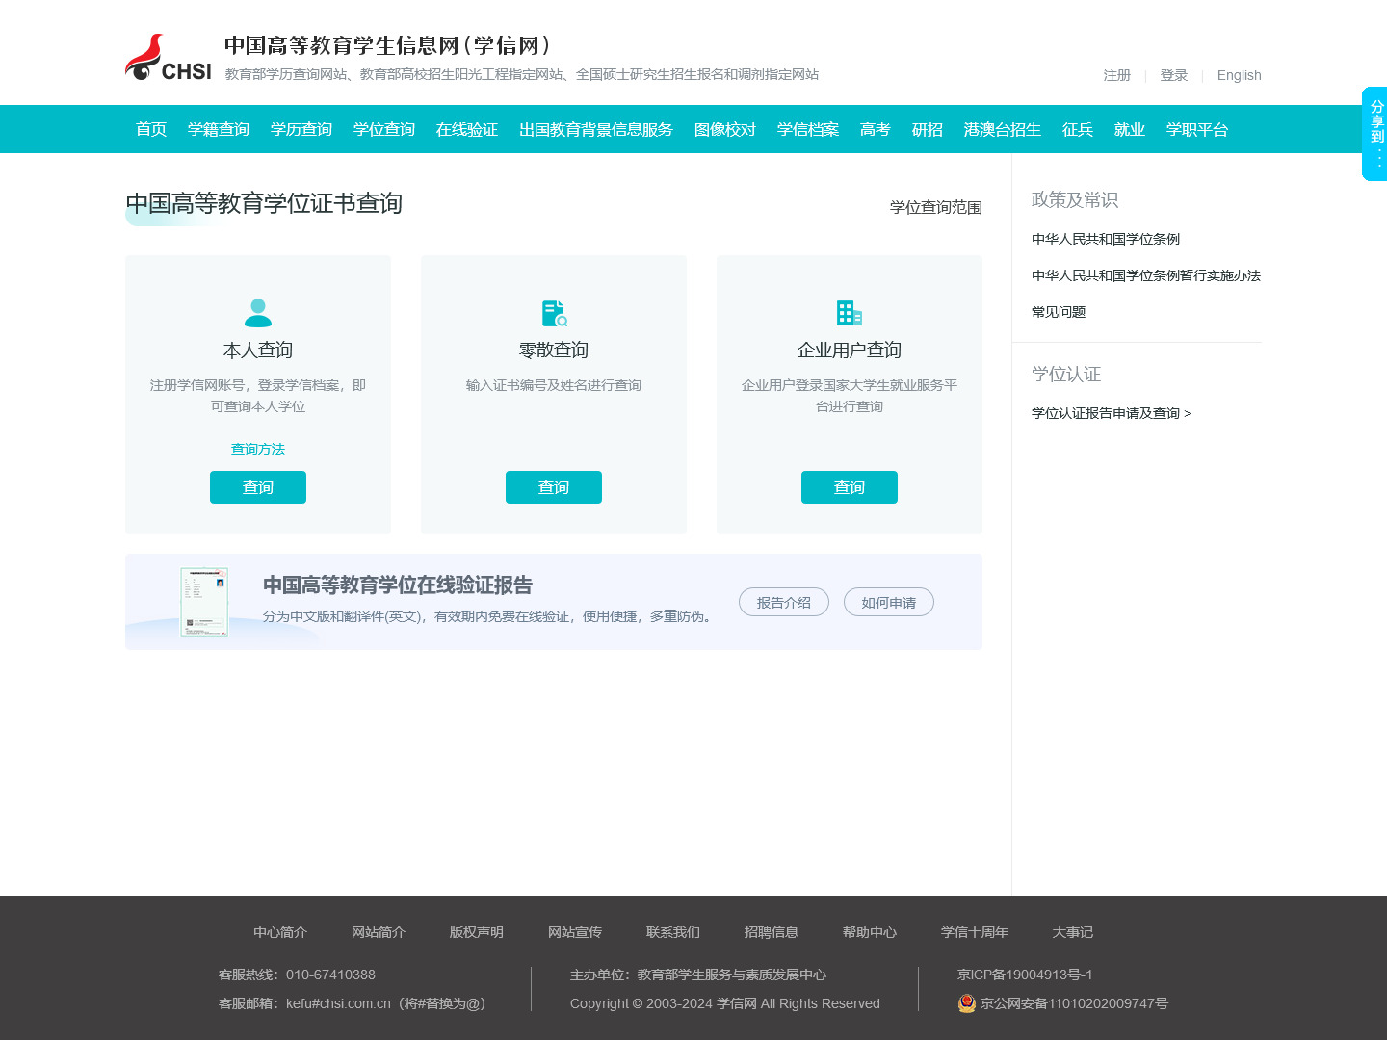Viewport: 1387px width, 1040px height.
Task: Open 网站简介 footer link
Action: point(379,932)
